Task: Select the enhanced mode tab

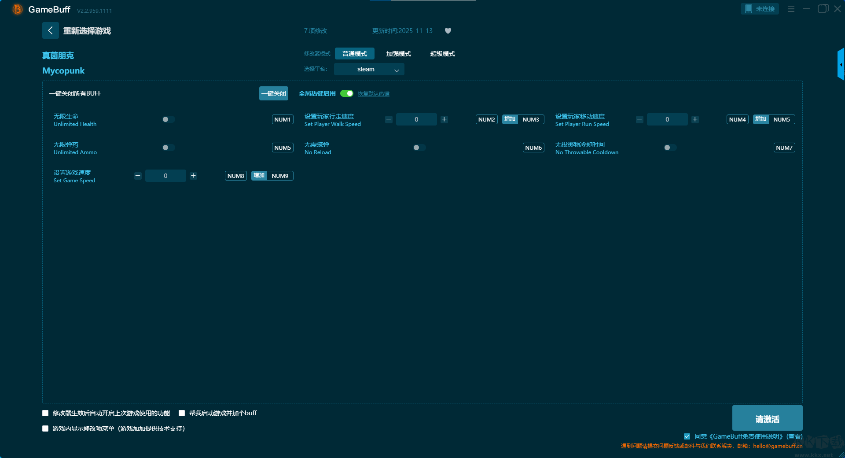Action: [x=398, y=54]
